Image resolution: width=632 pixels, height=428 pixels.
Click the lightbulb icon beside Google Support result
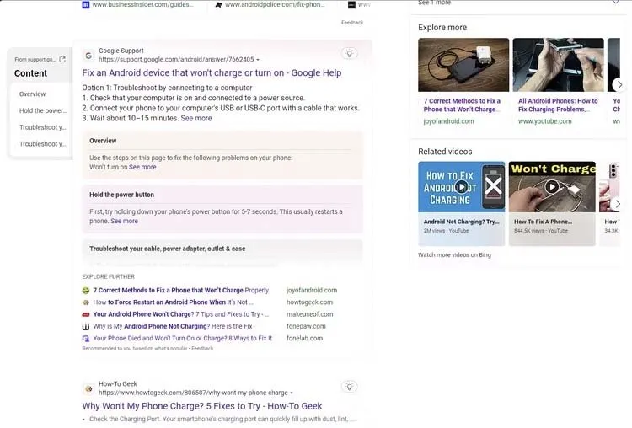pos(349,54)
